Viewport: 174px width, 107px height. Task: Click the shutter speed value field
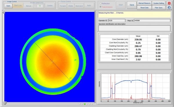(x=40, y=6)
